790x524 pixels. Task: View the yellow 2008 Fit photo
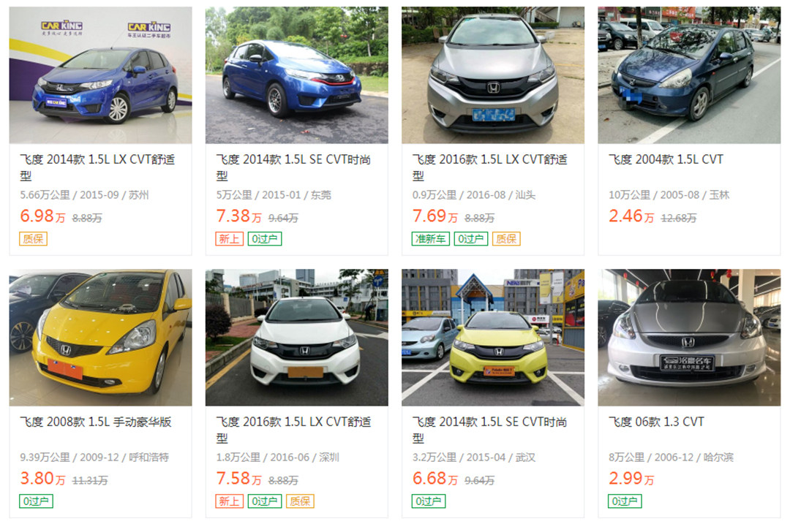coord(100,337)
